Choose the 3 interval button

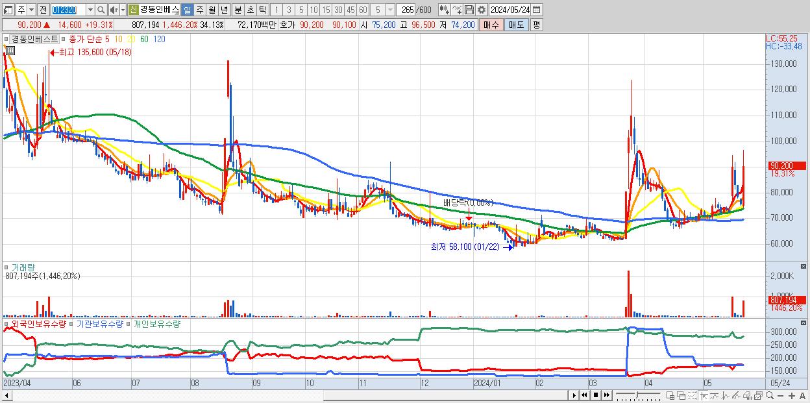(x=289, y=10)
